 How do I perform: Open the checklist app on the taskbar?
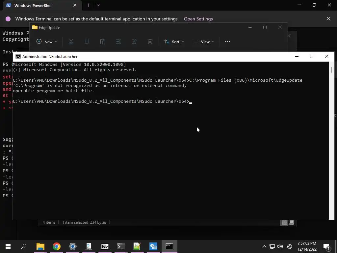pyautogui.click(x=89, y=246)
